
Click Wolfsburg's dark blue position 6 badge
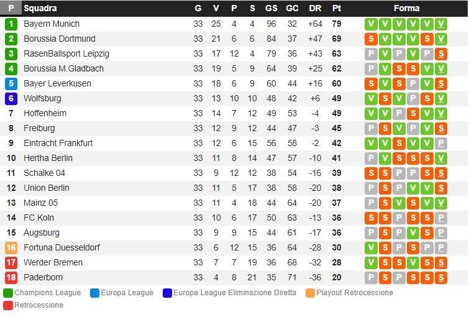[11, 99]
